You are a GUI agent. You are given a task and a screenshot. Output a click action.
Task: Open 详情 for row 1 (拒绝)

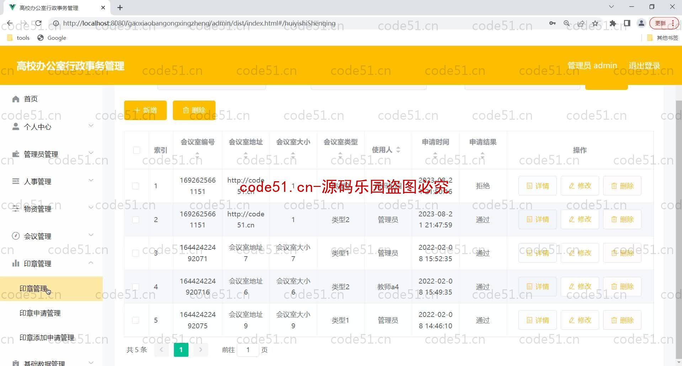[537, 186]
